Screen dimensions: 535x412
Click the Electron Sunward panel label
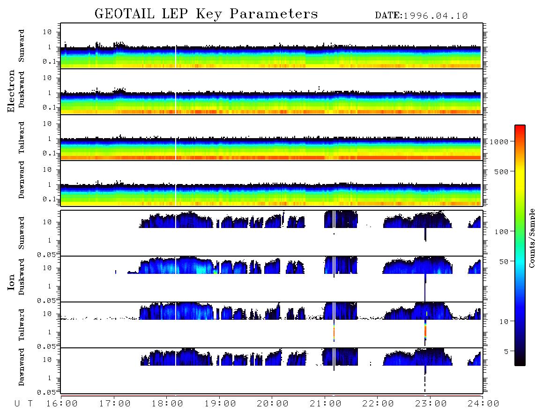pyautogui.click(x=22, y=46)
